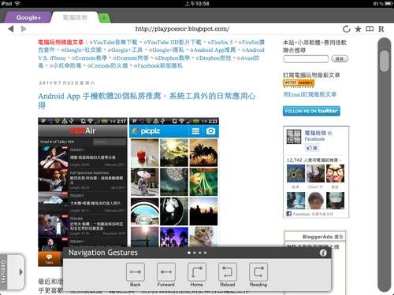Reload the page using toolbar icon
Image resolution: width=394 pixels, height=295 pixels.
[x=347, y=29]
